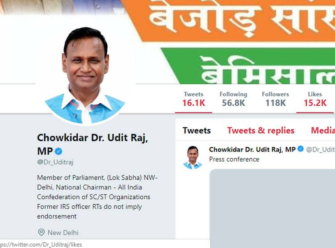Switch to Tweets & replies tab
The image size is (335, 248).
coord(261,130)
